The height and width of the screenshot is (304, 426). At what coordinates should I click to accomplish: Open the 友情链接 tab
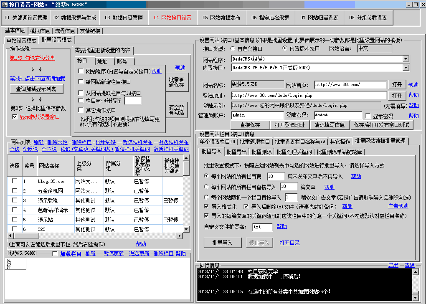click(90, 31)
